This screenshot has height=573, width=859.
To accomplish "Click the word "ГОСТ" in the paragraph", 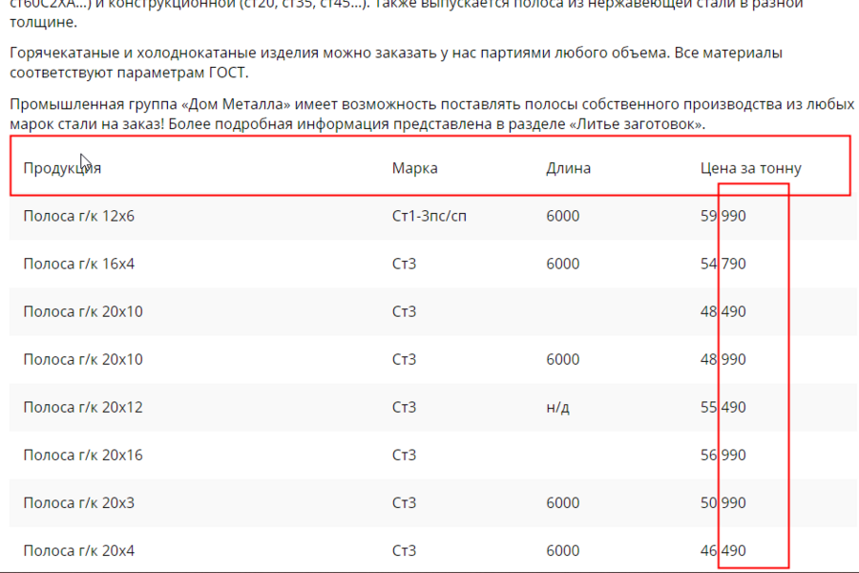I will (x=227, y=73).
